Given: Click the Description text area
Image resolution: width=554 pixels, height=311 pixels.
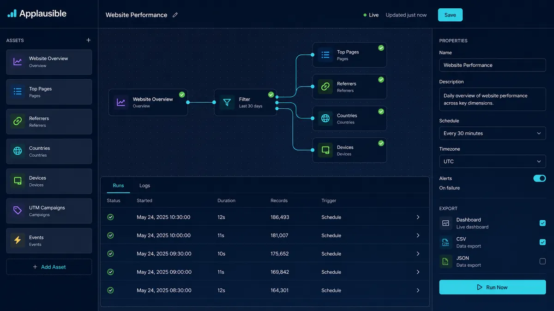Looking at the screenshot, I should (x=493, y=99).
